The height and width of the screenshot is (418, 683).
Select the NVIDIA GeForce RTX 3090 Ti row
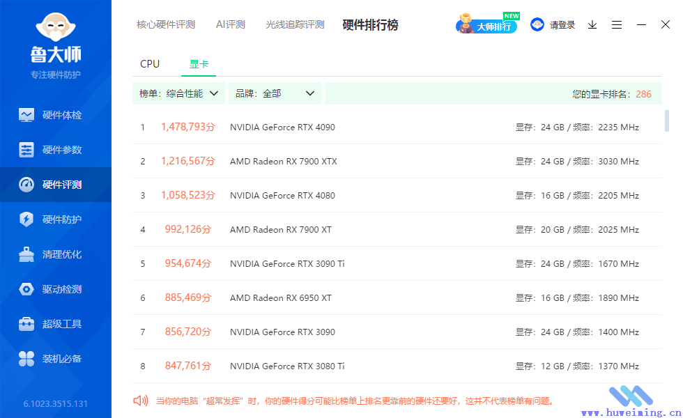point(397,263)
